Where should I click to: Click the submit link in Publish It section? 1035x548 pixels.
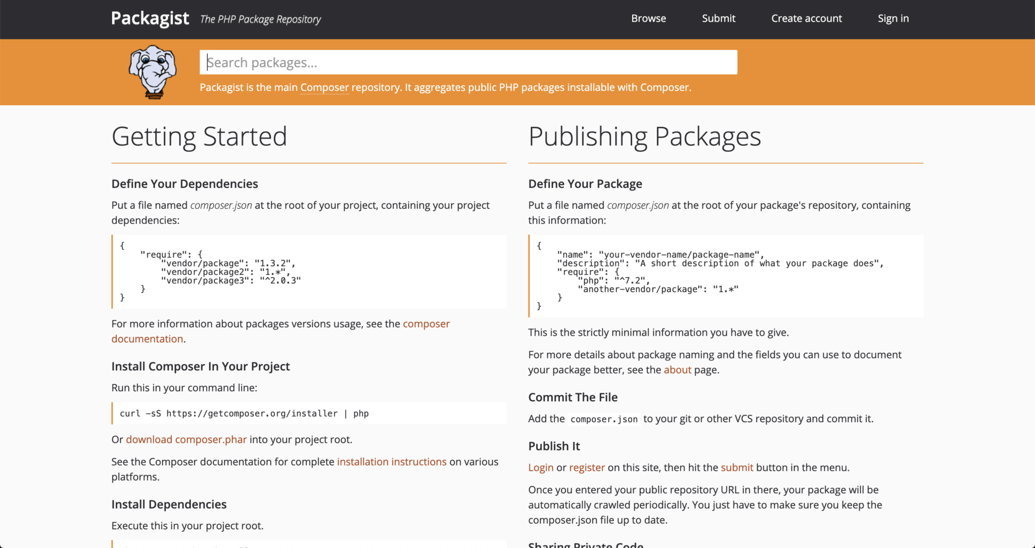coord(736,467)
